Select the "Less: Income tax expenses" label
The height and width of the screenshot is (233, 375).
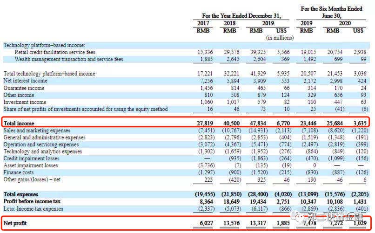[34, 208]
